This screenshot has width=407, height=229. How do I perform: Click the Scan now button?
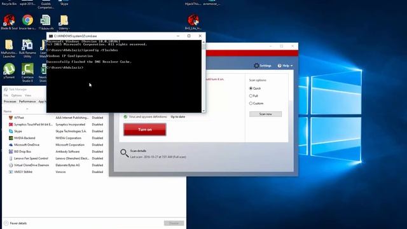pyautogui.click(x=265, y=114)
